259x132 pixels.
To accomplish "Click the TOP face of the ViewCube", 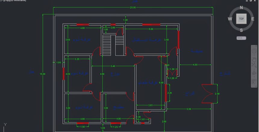I will (241, 19).
